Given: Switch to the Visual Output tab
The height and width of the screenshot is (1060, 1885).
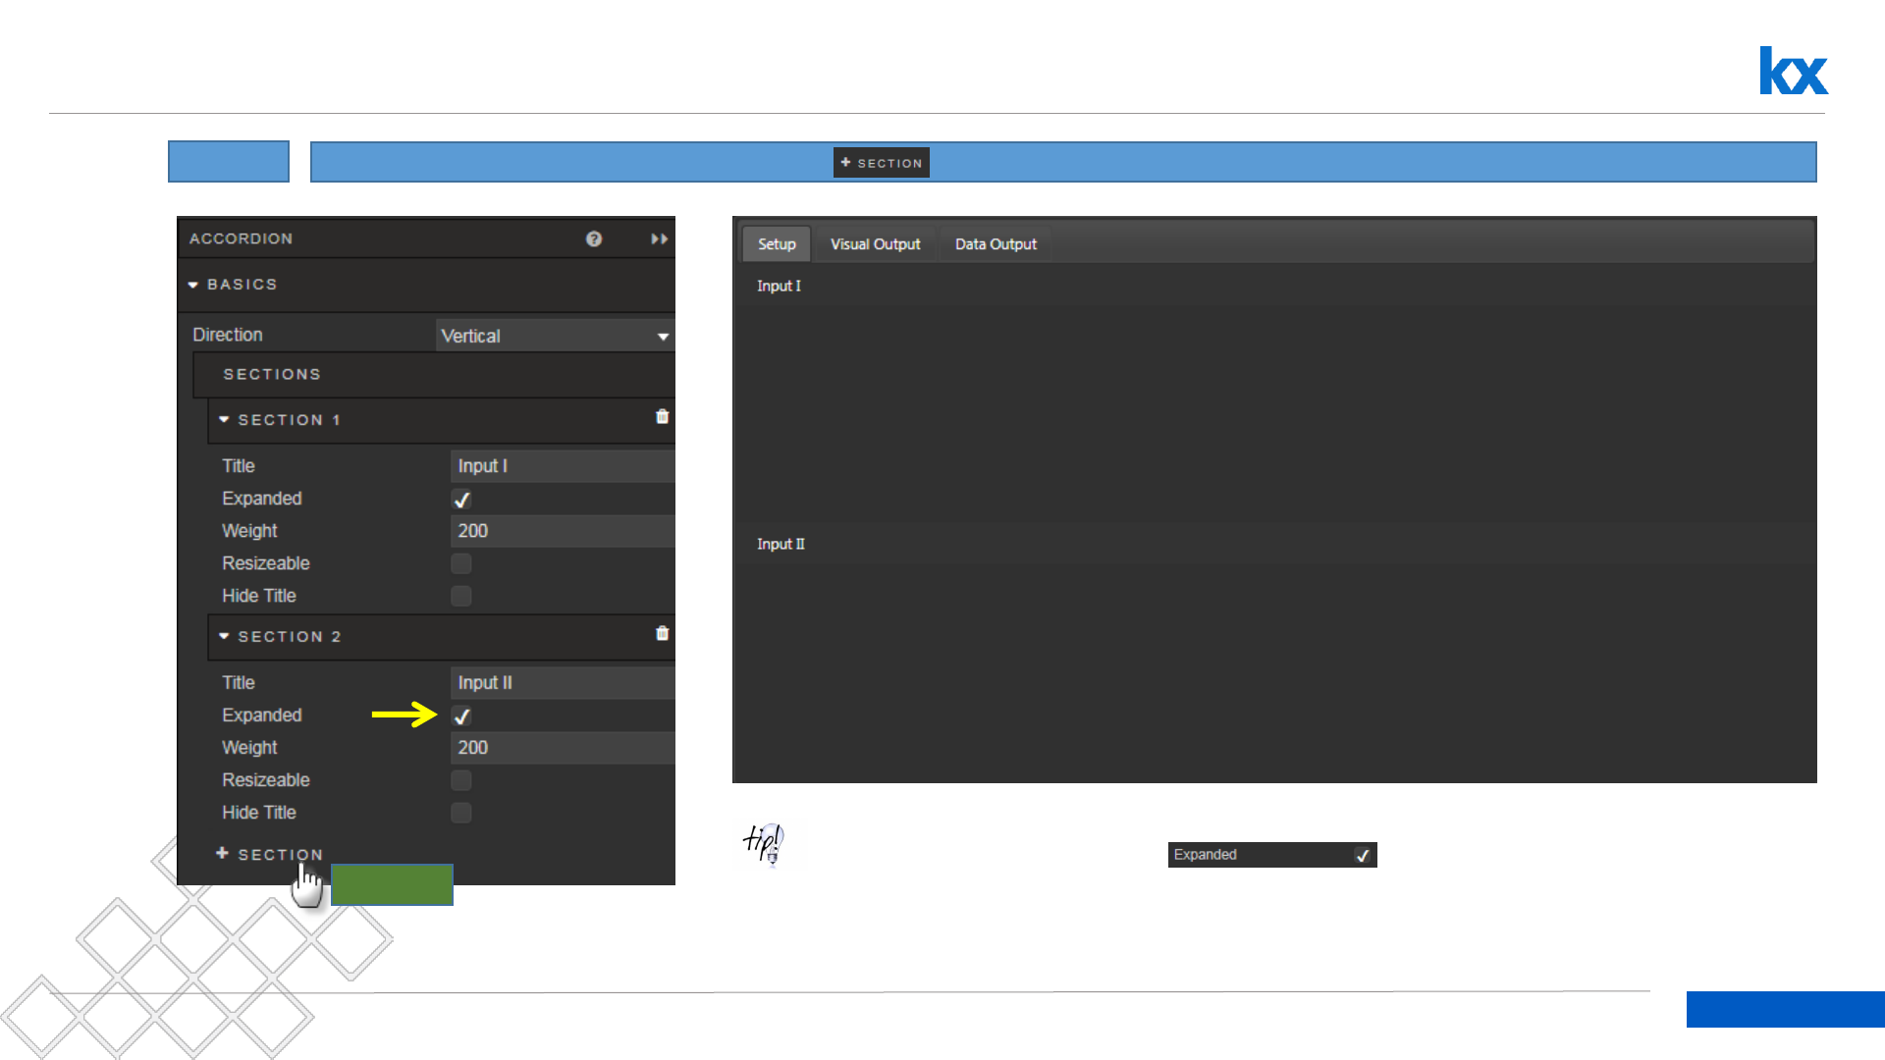Looking at the screenshot, I should pos(875,244).
